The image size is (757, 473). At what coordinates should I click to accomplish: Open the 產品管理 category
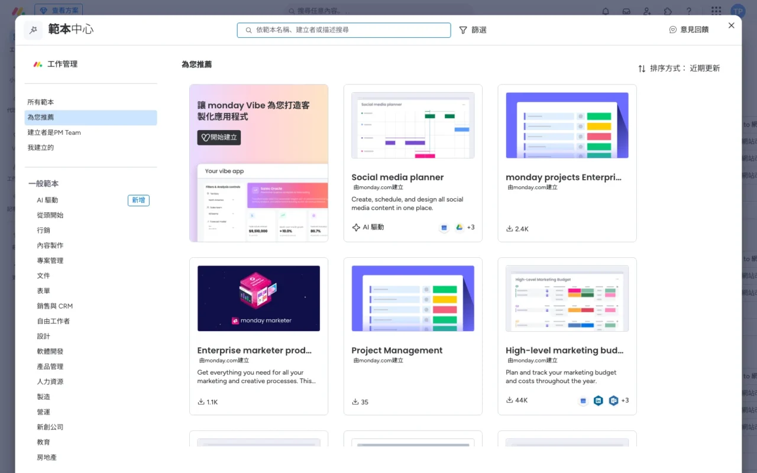coord(50,367)
